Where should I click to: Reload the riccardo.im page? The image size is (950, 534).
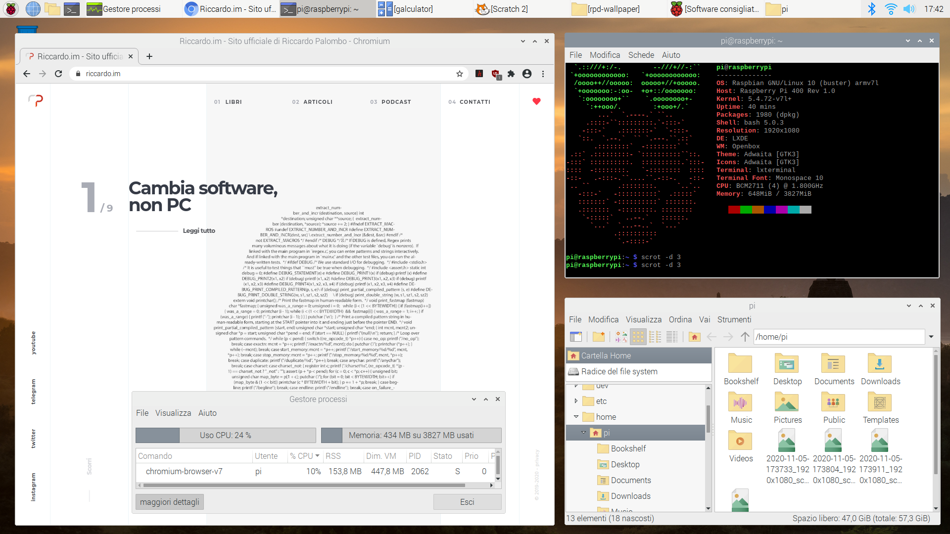coord(58,74)
